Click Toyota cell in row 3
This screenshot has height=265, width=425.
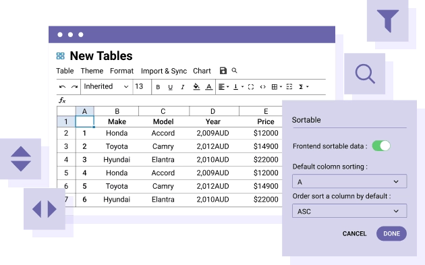coord(117,146)
